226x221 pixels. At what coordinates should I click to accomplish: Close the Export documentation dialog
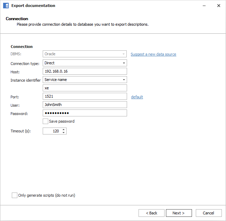pos(218,6)
